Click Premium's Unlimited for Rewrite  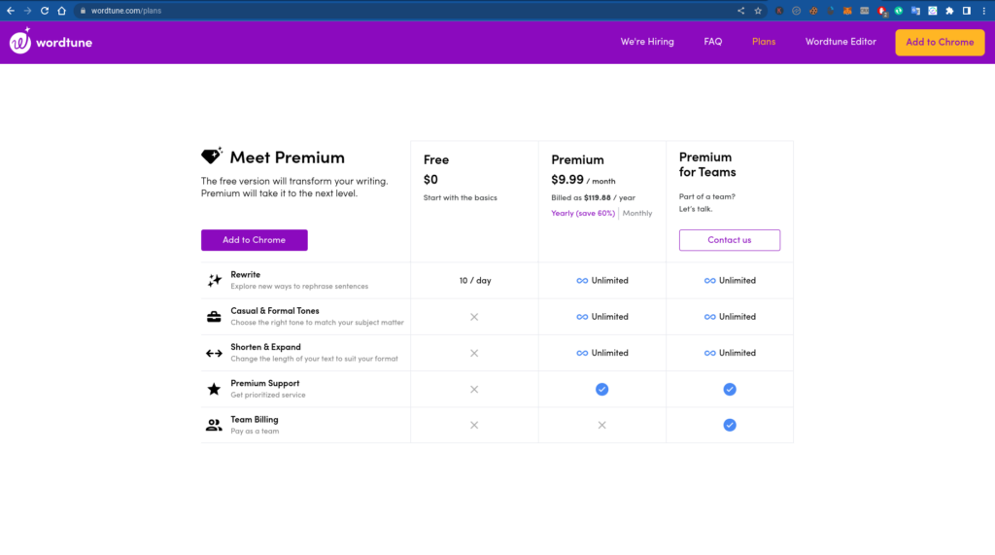[602, 281]
